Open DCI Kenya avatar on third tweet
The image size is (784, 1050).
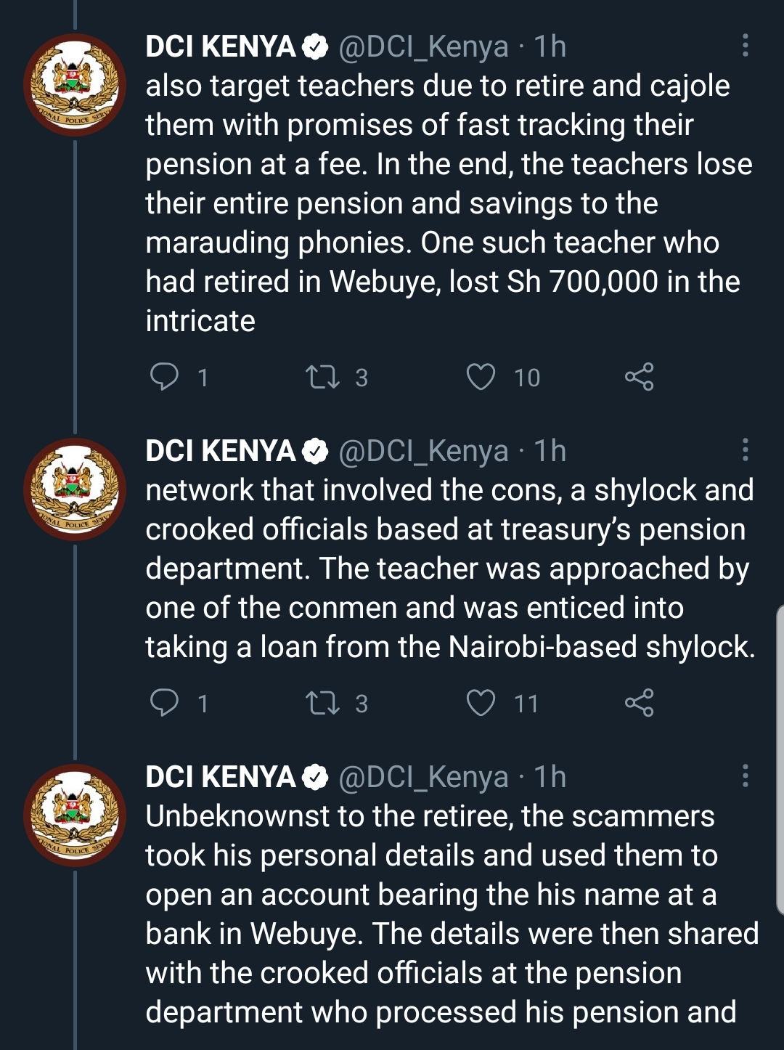(75, 815)
